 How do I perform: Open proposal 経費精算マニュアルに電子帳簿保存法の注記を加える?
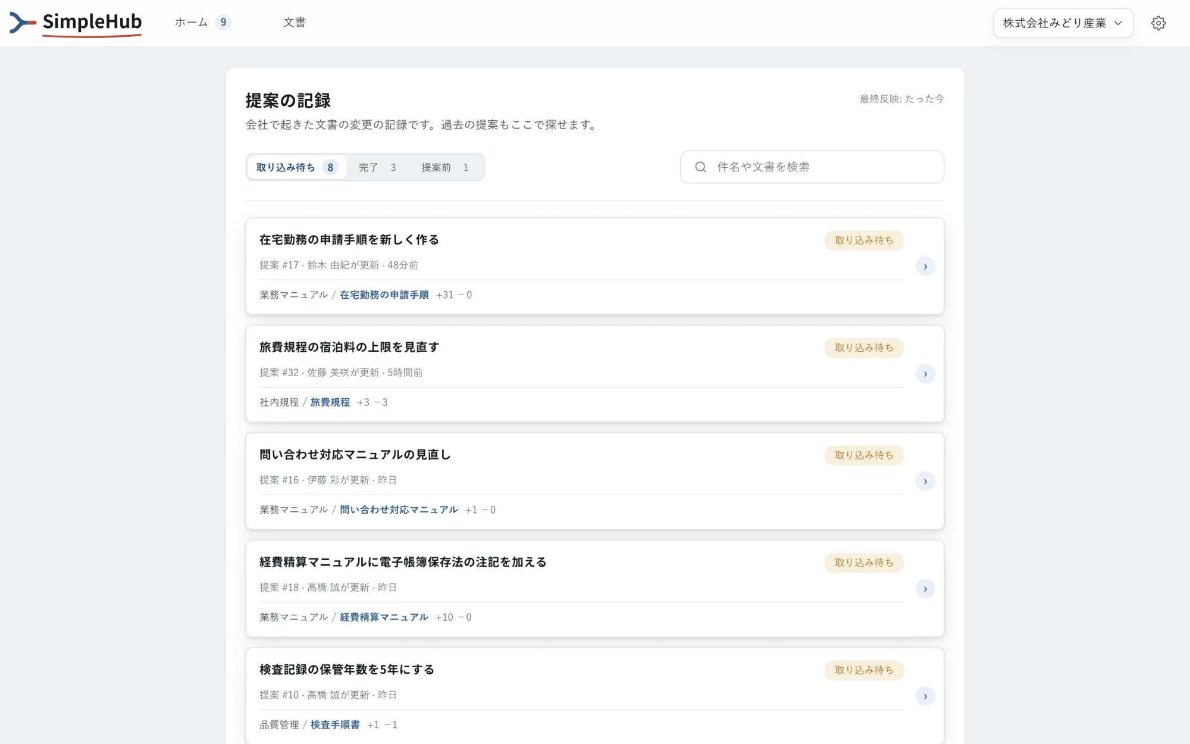pyautogui.click(x=403, y=562)
